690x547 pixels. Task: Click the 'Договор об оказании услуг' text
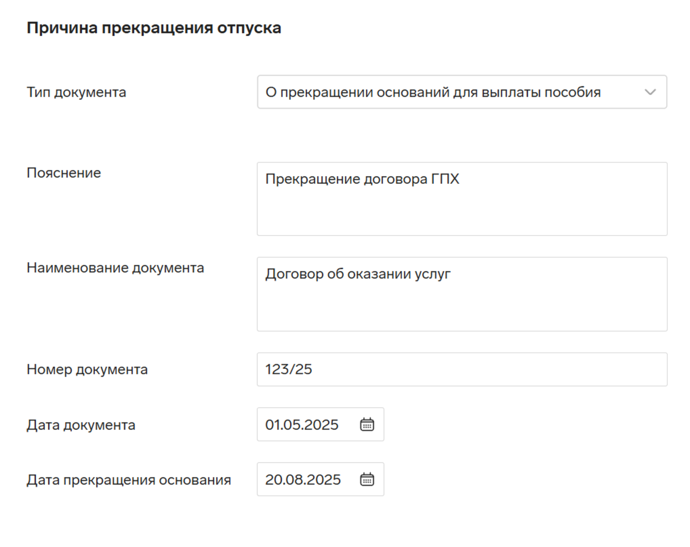(358, 274)
